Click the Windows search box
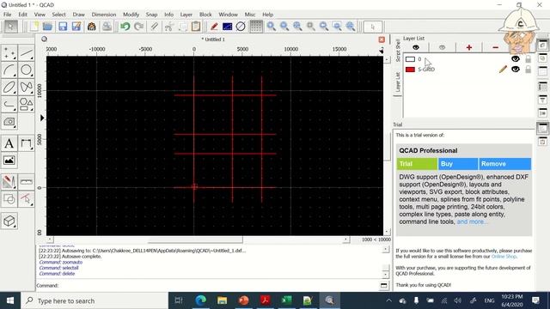This screenshot has width=550, height=309. coord(95,300)
